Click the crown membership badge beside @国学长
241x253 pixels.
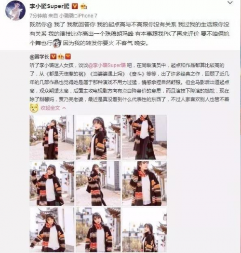click(x=61, y=56)
